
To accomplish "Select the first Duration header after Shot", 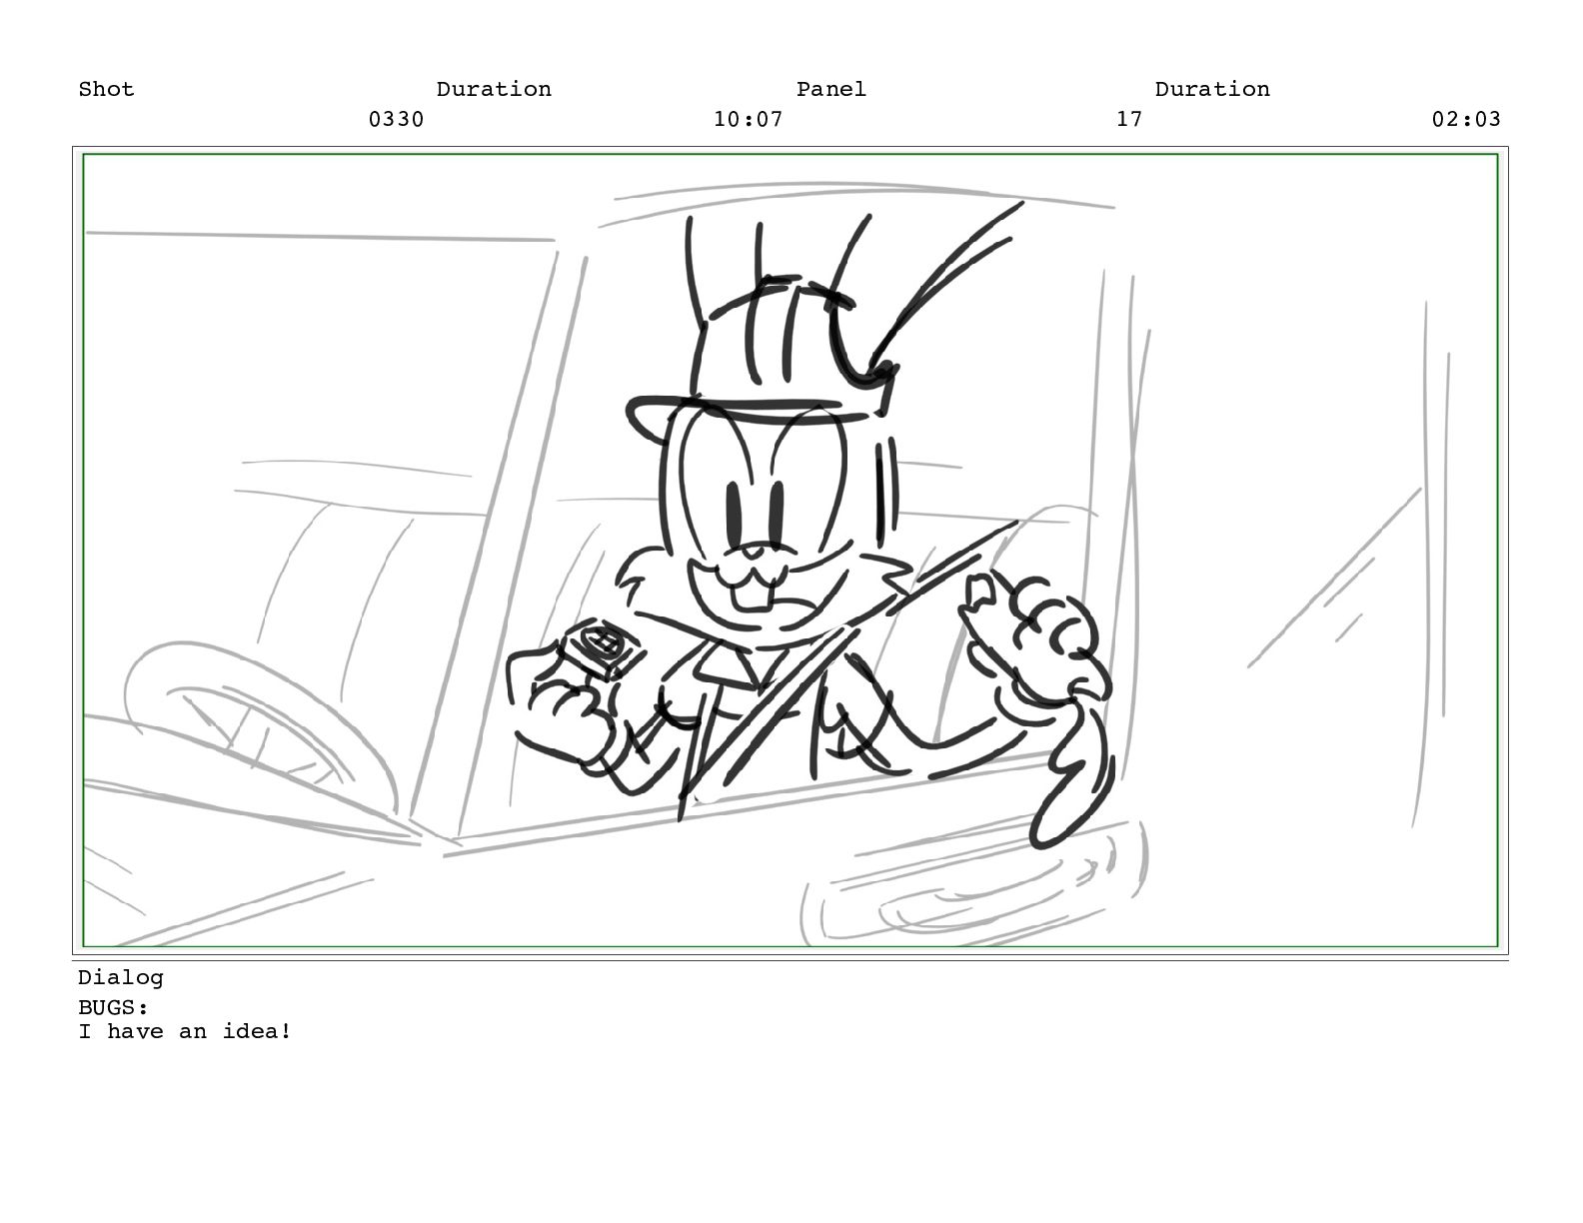I will pos(494,89).
